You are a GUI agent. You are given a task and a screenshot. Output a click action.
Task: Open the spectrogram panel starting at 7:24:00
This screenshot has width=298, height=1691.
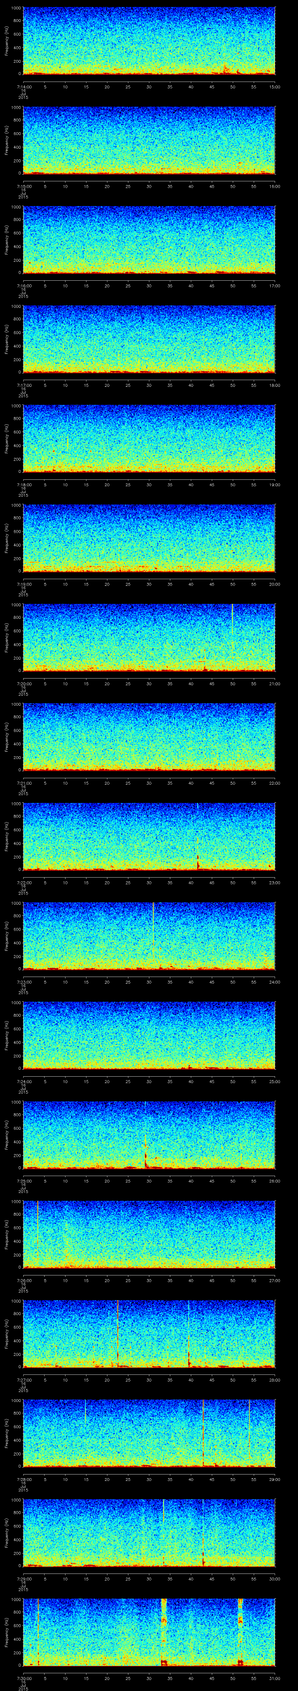(x=149, y=1036)
